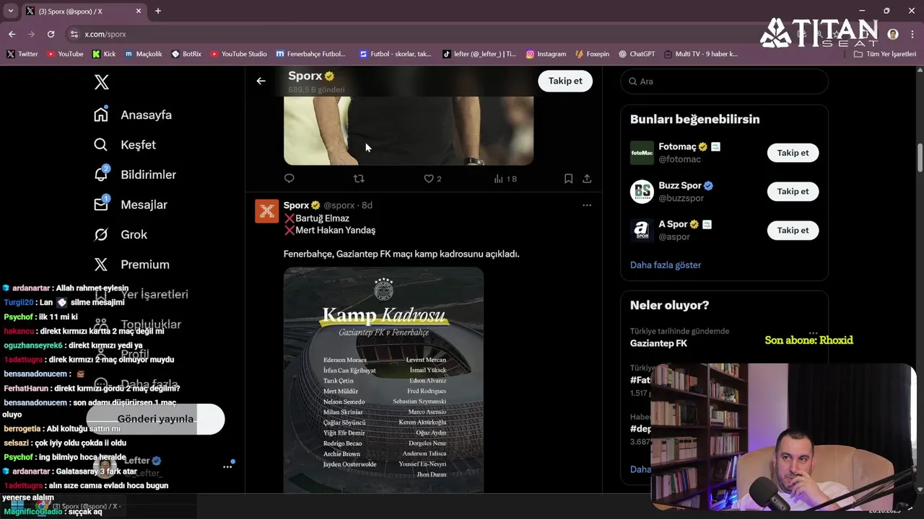Open the Kamp Kadrosu squad image
The width and height of the screenshot is (924, 519).
pyautogui.click(x=383, y=380)
